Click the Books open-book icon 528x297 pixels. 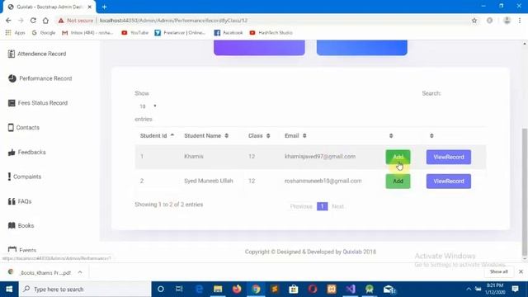coord(12,225)
